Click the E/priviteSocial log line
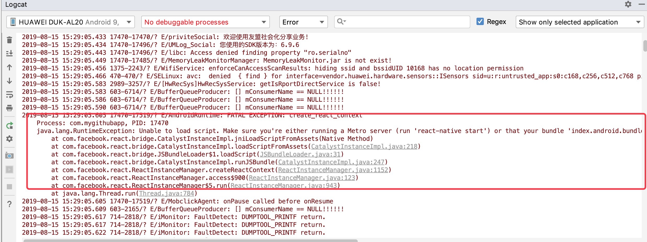Screen dimensions: 647x242 [x=165, y=37]
